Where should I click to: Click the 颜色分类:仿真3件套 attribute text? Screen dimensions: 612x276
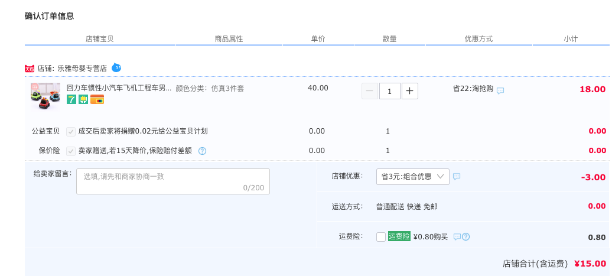pyautogui.click(x=210, y=89)
